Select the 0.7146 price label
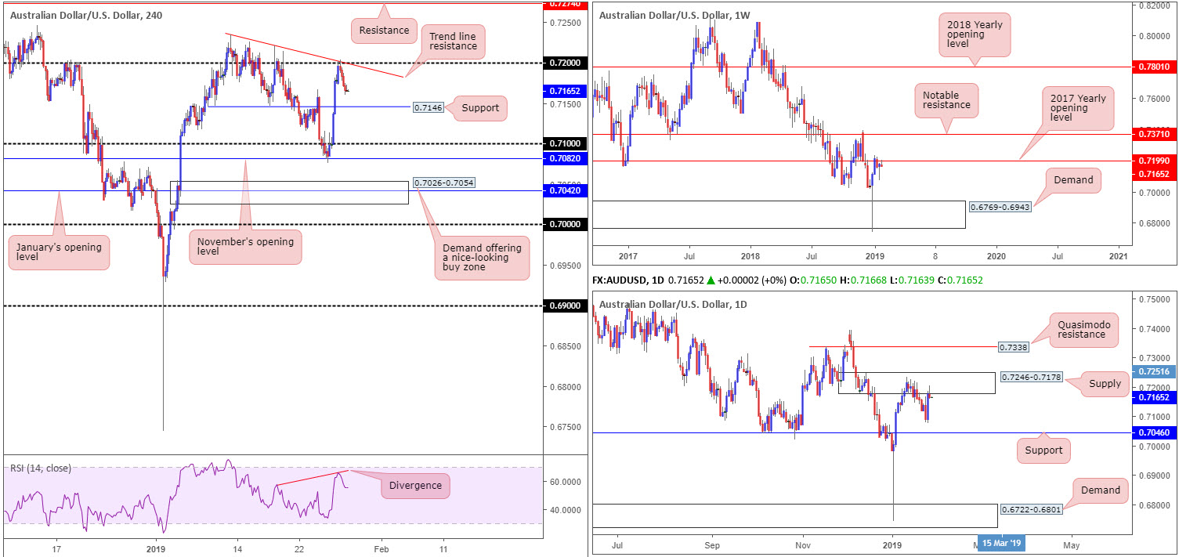This screenshot has width=1179, height=557. point(428,107)
